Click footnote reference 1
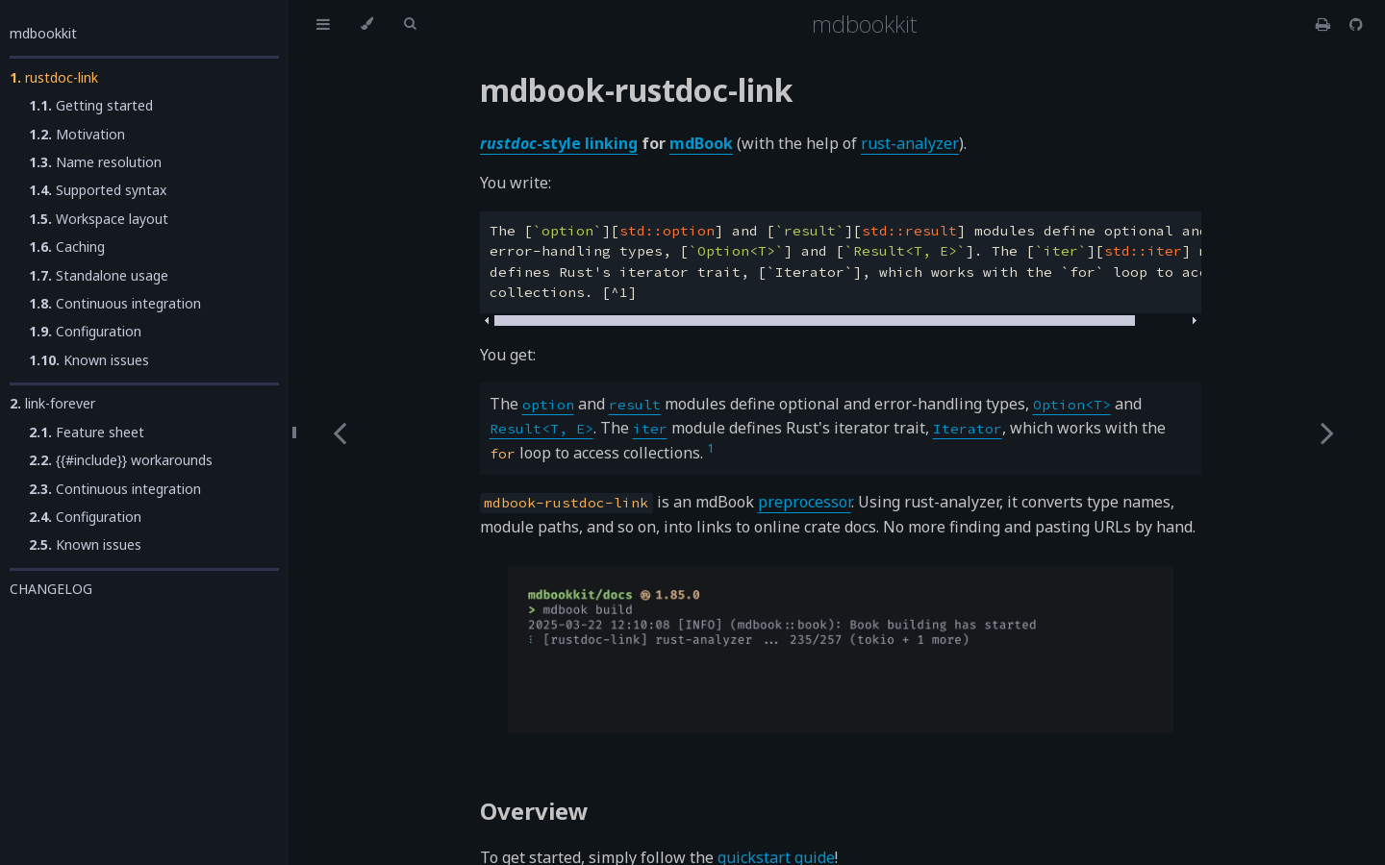Image resolution: width=1385 pixels, height=865 pixels. point(711,448)
